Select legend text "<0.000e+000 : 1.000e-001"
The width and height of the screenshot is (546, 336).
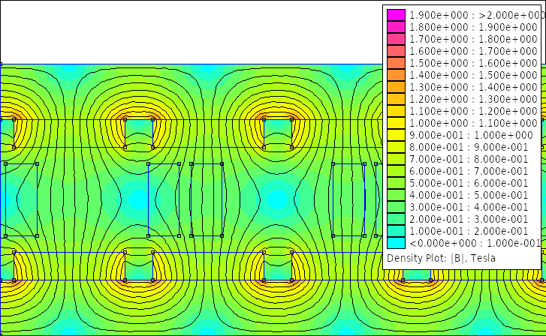[x=475, y=243]
